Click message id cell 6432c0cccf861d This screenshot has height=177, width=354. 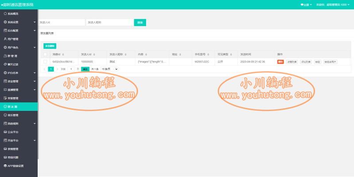point(64,62)
